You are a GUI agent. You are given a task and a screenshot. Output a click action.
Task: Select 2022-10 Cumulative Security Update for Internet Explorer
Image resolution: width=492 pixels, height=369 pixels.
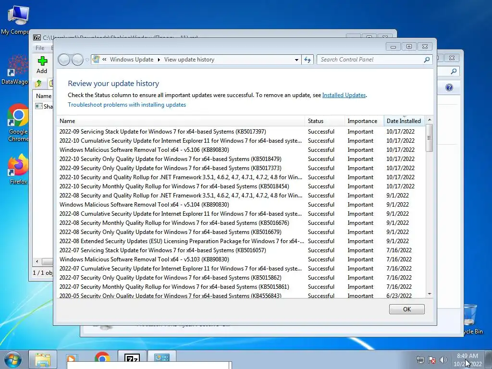coord(241,141)
